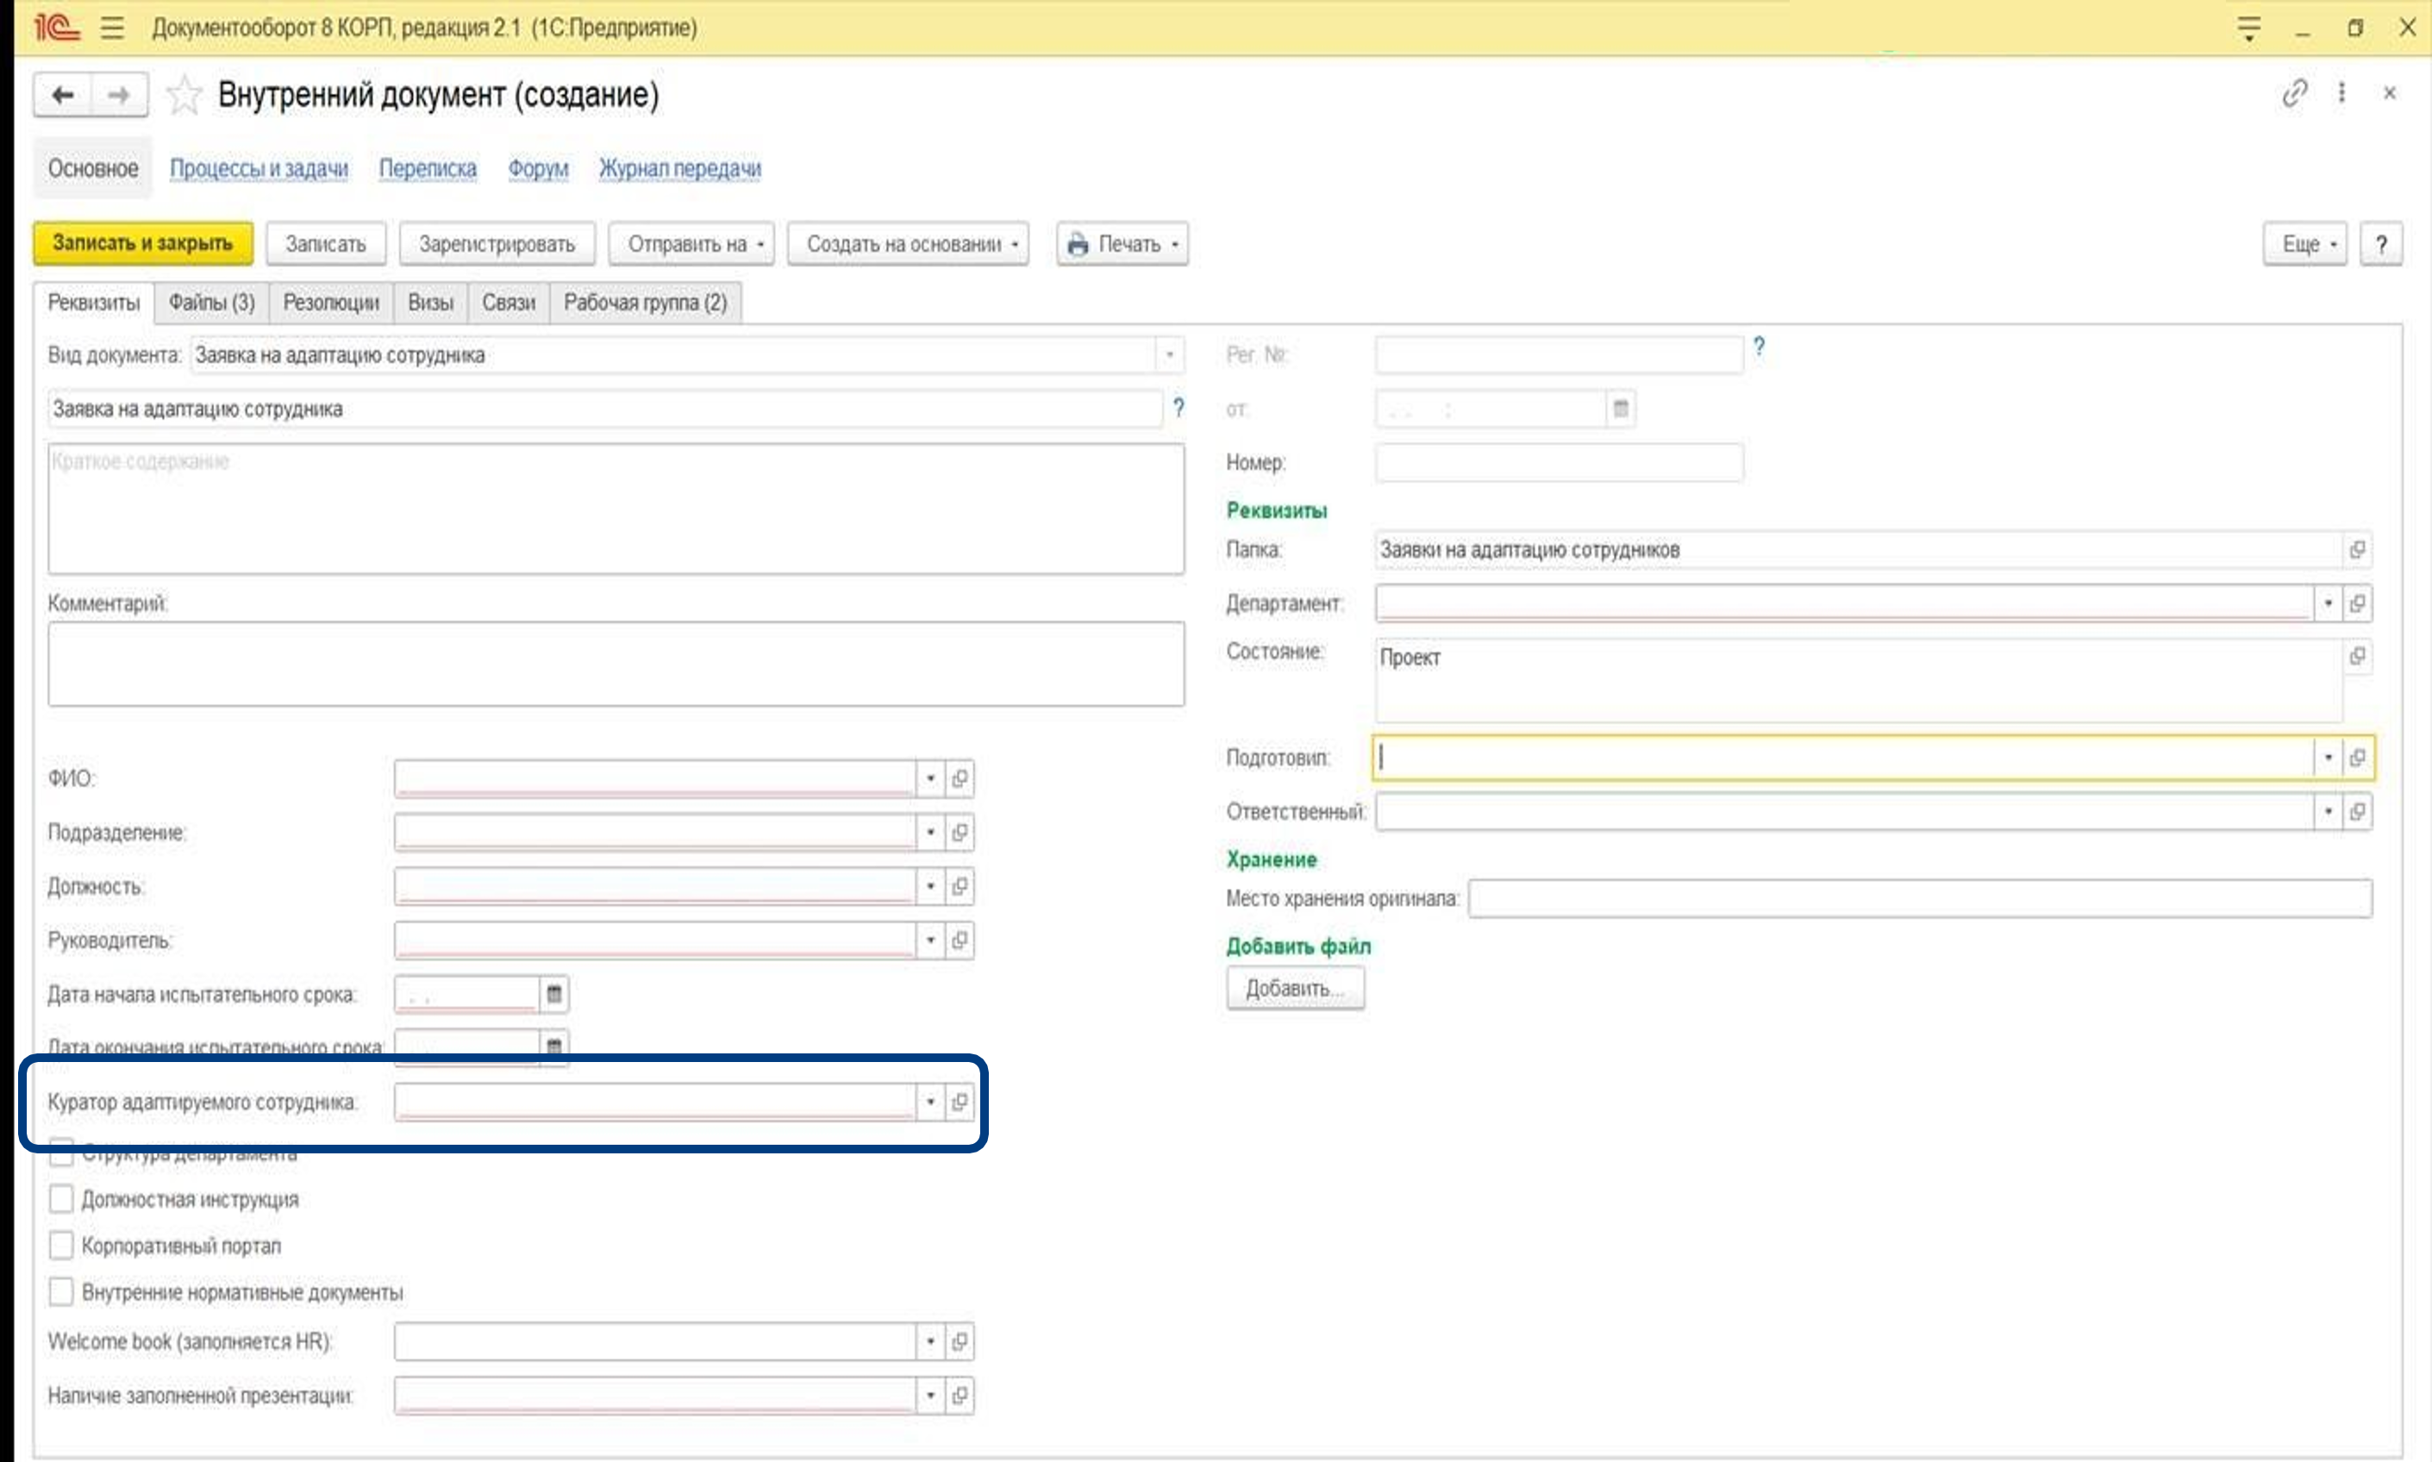
Task: Open the Еще menu button
Action: pyautogui.click(x=2305, y=244)
